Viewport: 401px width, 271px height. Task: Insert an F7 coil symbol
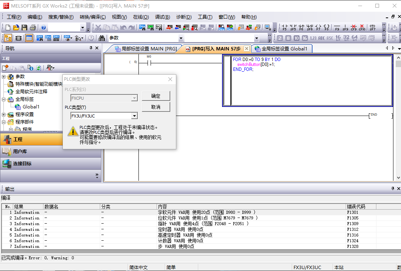(x=318, y=28)
